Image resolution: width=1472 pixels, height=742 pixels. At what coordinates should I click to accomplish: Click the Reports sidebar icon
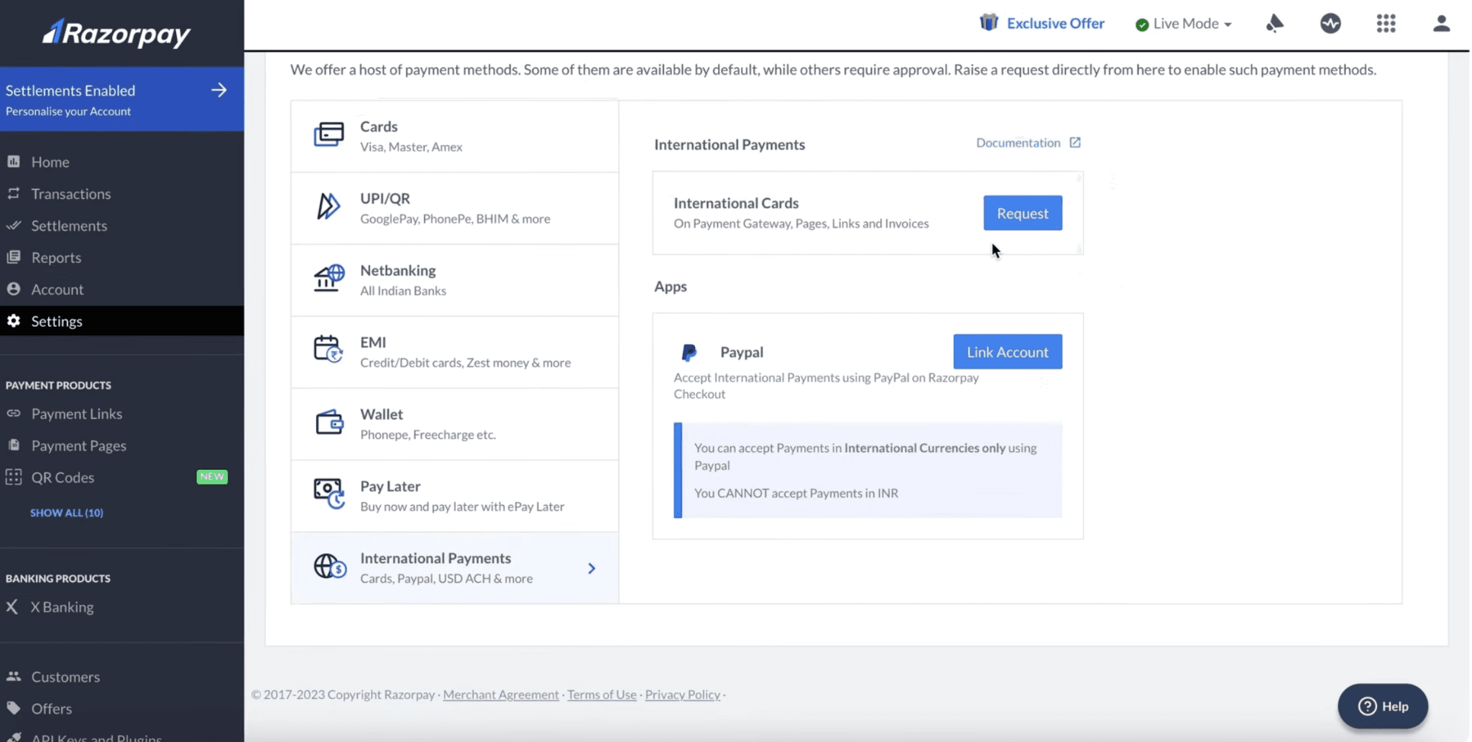coord(14,256)
